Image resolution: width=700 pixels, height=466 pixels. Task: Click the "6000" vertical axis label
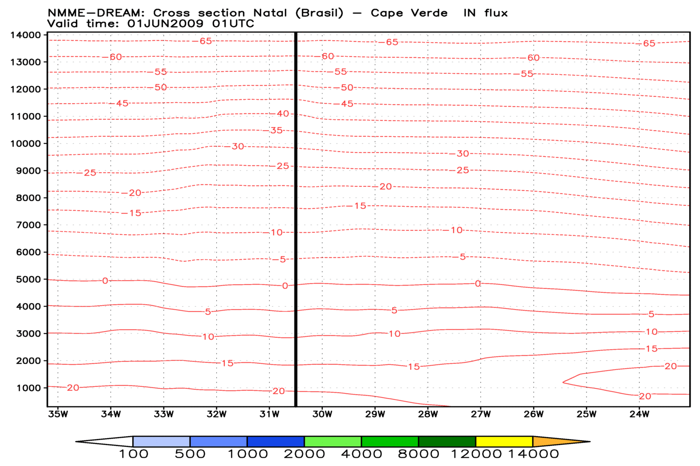[29, 252]
